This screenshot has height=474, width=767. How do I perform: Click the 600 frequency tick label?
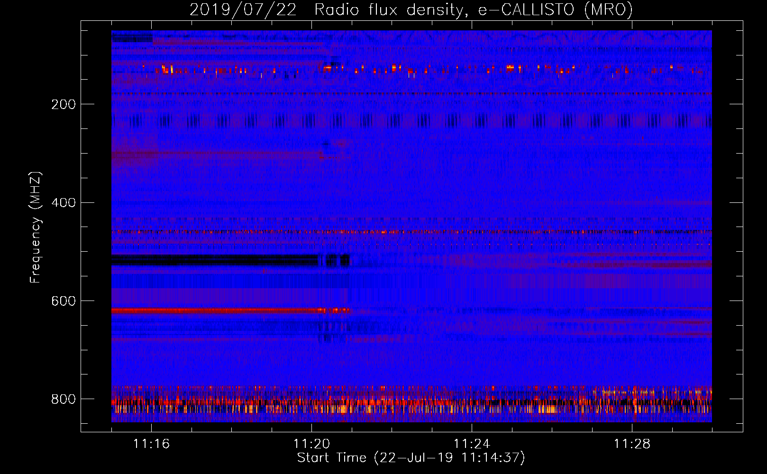(64, 301)
